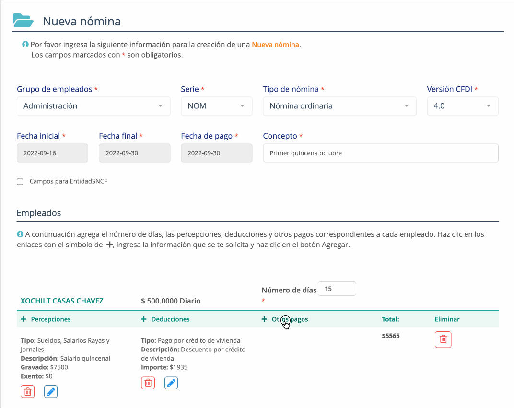Click the plus icon next to Deducciones
514x408 pixels.
(144, 319)
